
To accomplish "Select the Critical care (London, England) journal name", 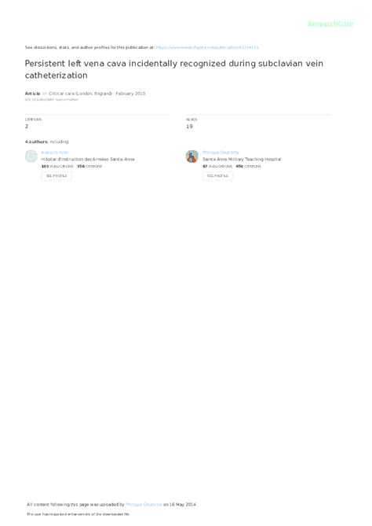I will click(x=80, y=94).
